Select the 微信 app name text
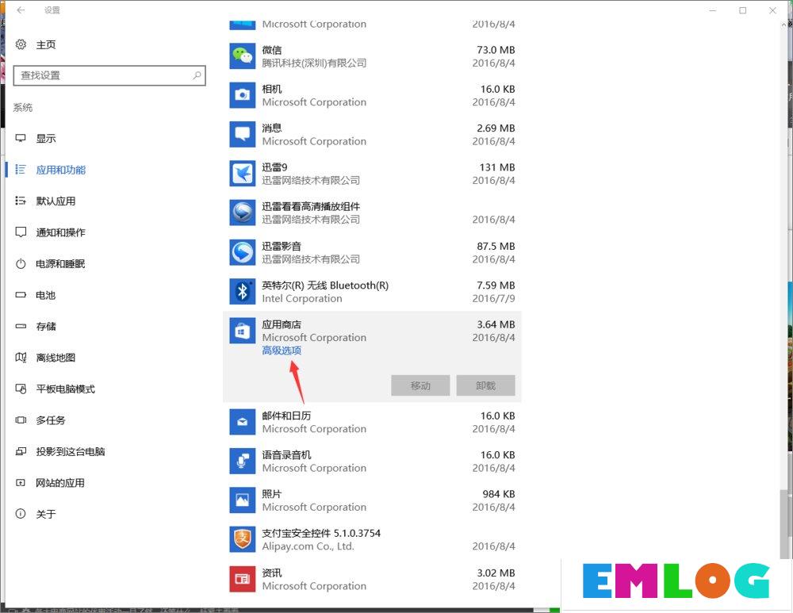Image resolution: width=793 pixels, height=613 pixels. click(271, 50)
